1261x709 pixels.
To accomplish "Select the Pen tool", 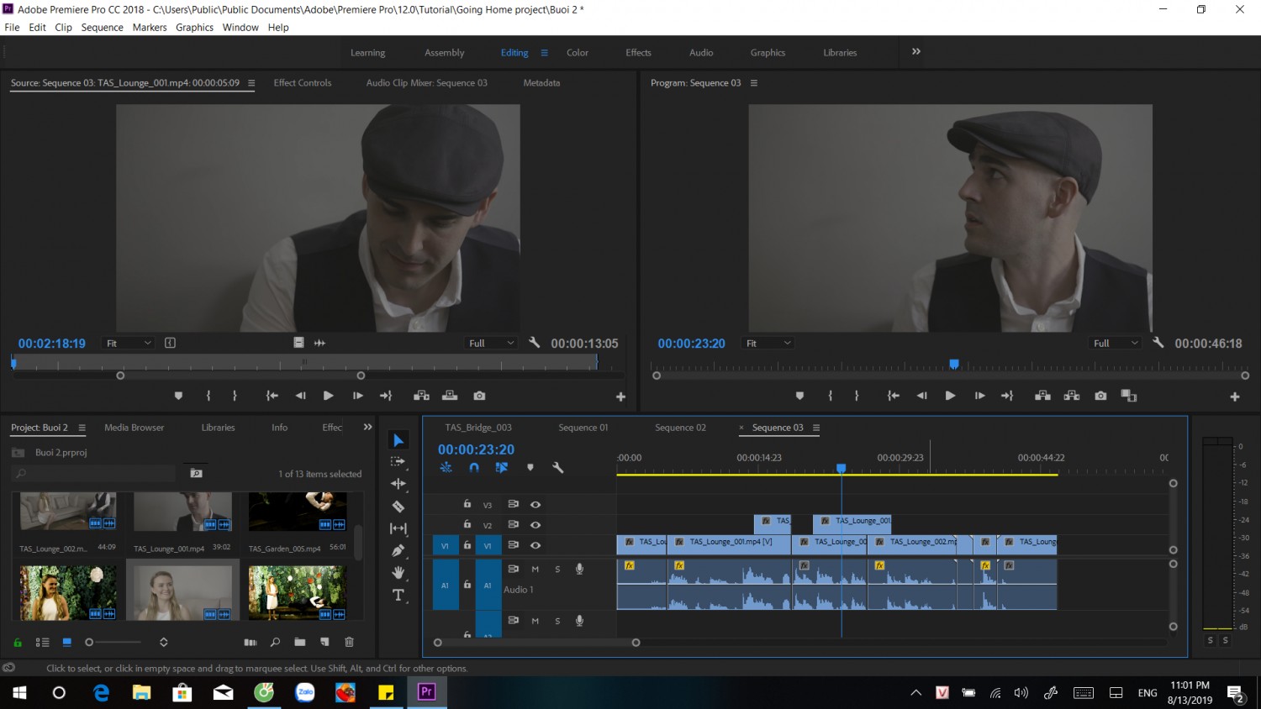I will point(398,550).
